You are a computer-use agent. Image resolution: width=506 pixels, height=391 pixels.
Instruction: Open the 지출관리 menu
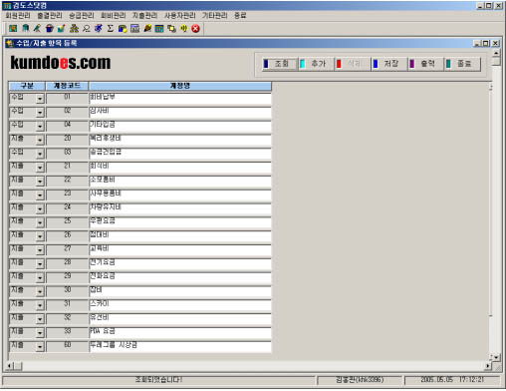(x=145, y=16)
